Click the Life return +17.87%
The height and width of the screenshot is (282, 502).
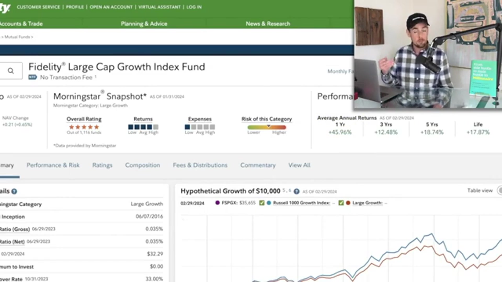(x=478, y=132)
